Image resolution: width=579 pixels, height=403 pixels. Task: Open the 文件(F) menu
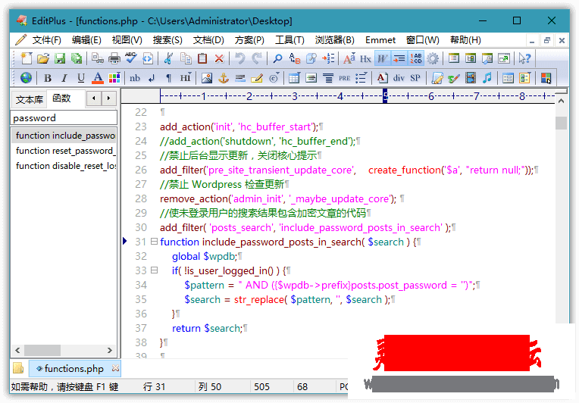coord(46,40)
